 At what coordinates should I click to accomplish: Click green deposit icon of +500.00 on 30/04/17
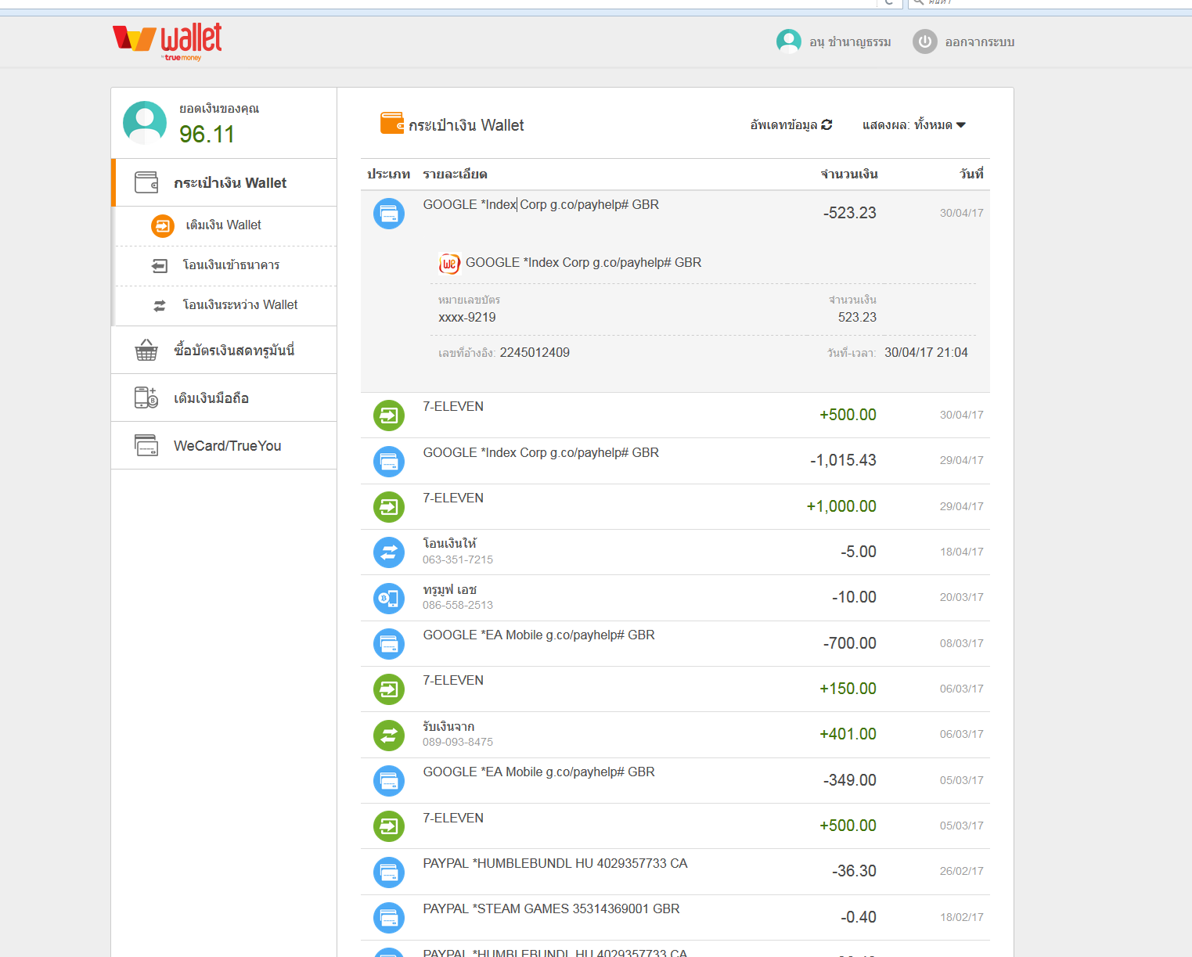[389, 416]
